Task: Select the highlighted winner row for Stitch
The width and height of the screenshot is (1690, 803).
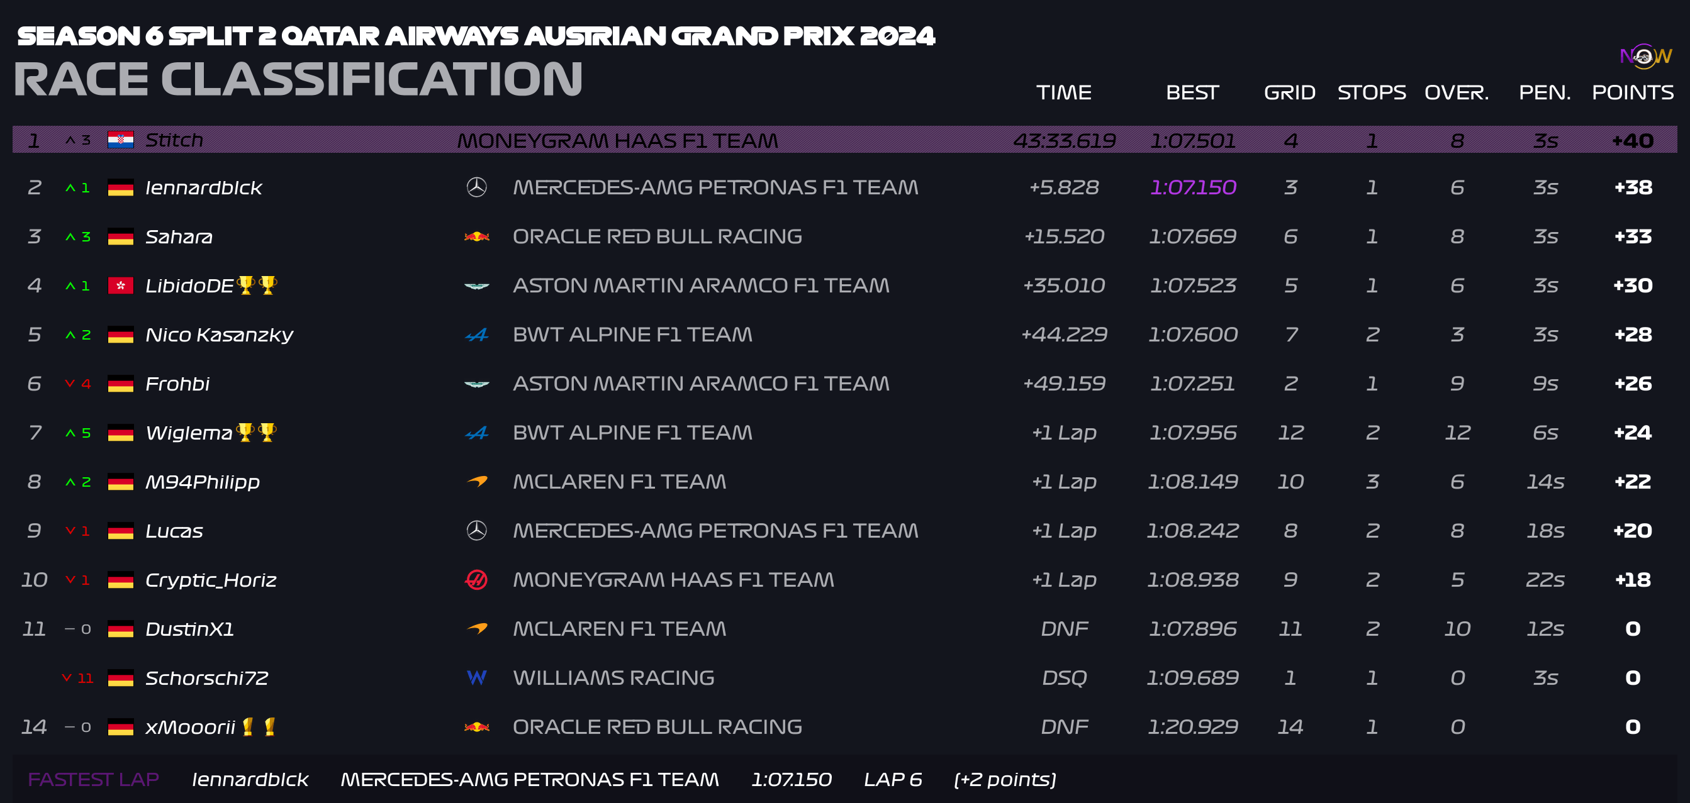Action: (844, 140)
